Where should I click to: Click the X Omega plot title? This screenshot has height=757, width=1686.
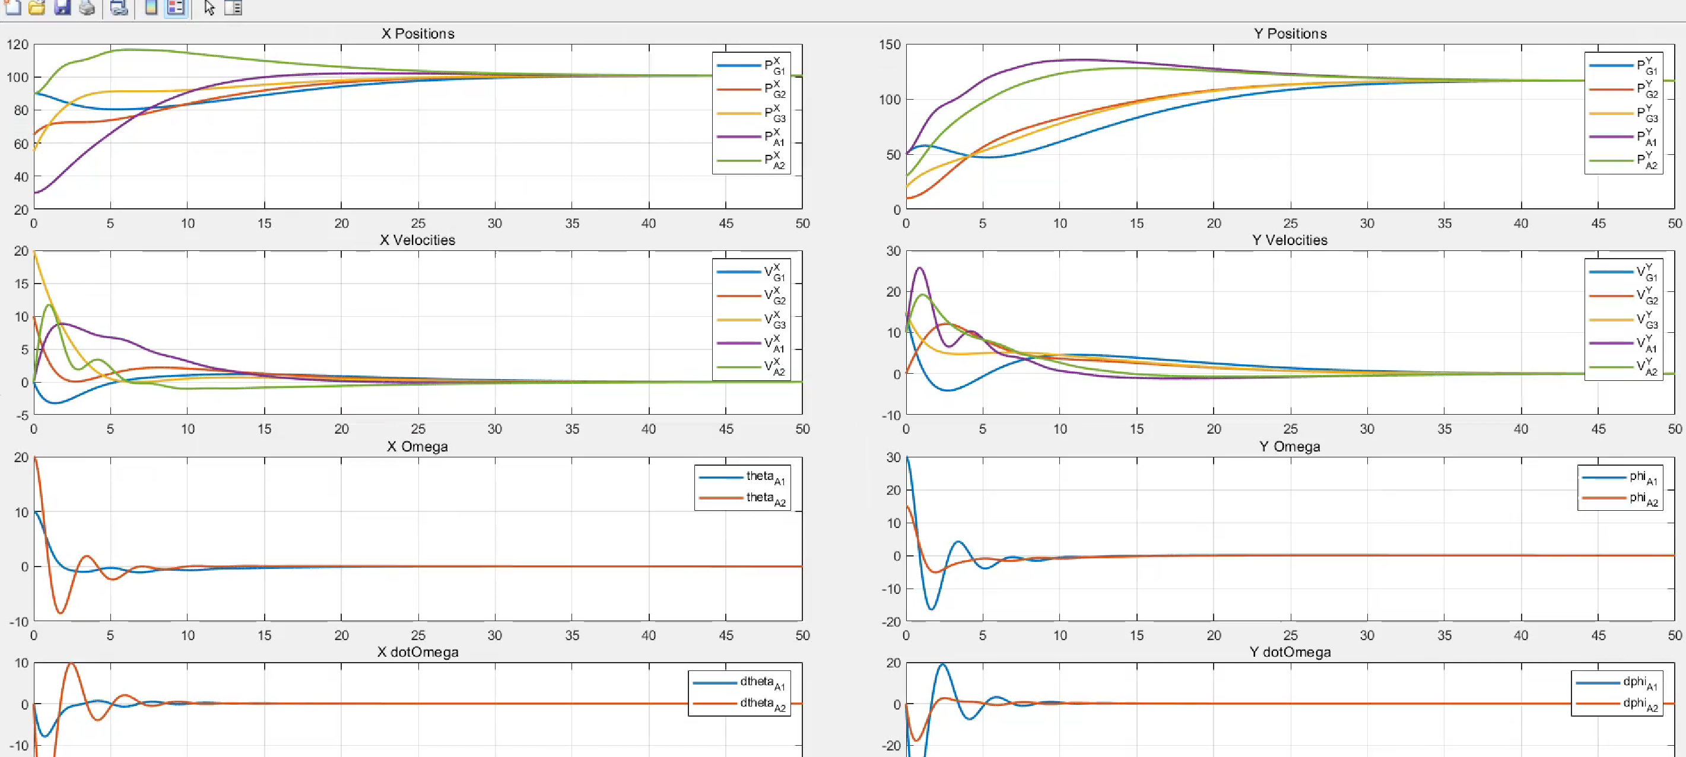[418, 446]
